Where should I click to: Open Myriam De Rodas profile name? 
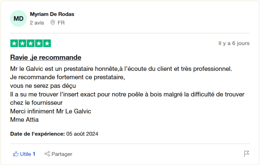pos(52,14)
